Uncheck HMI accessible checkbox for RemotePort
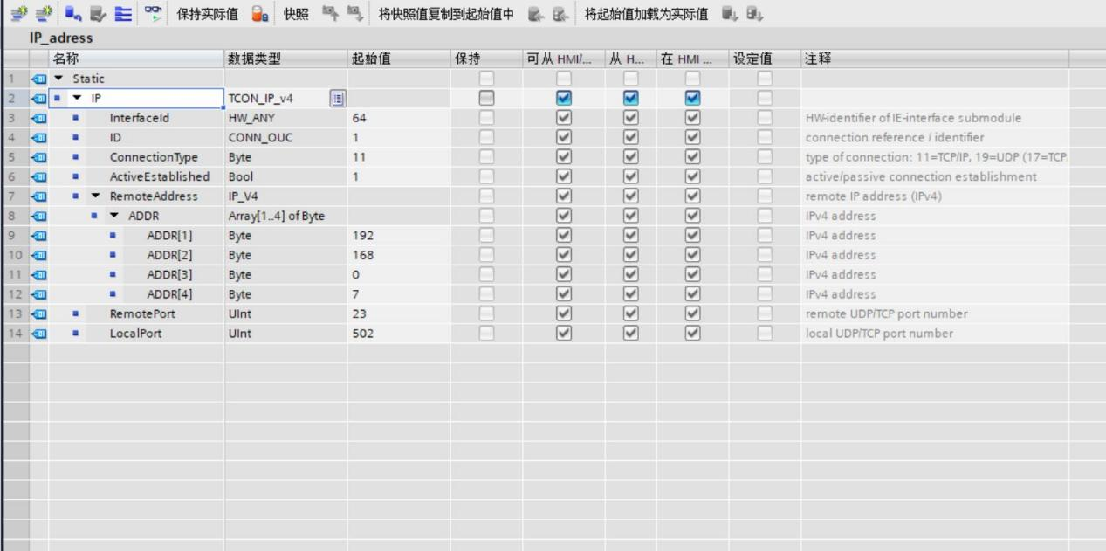This screenshot has width=1106, height=551. point(564,313)
